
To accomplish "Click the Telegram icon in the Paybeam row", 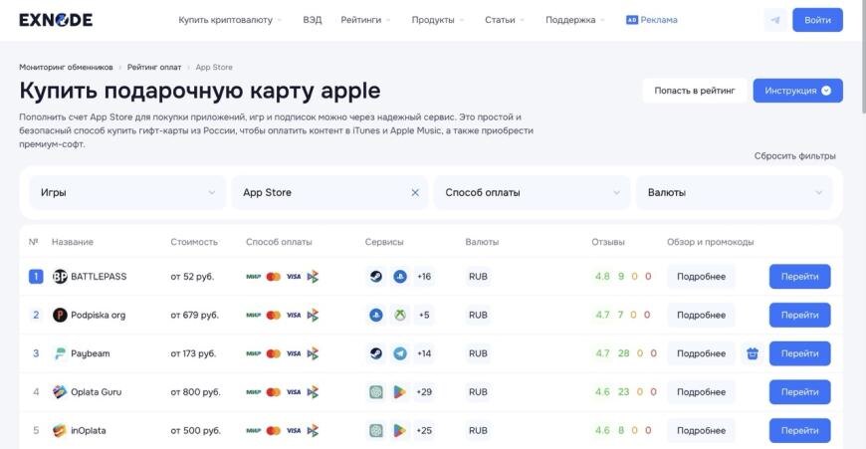I will click(x=400, y=353).
